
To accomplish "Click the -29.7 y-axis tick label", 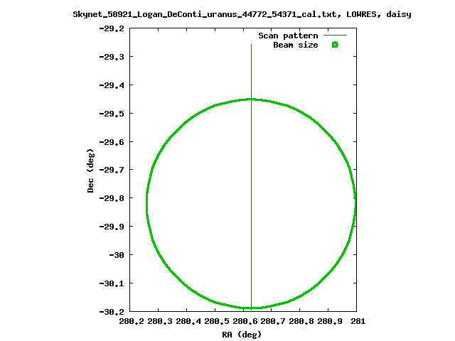I will pos(112,170).
